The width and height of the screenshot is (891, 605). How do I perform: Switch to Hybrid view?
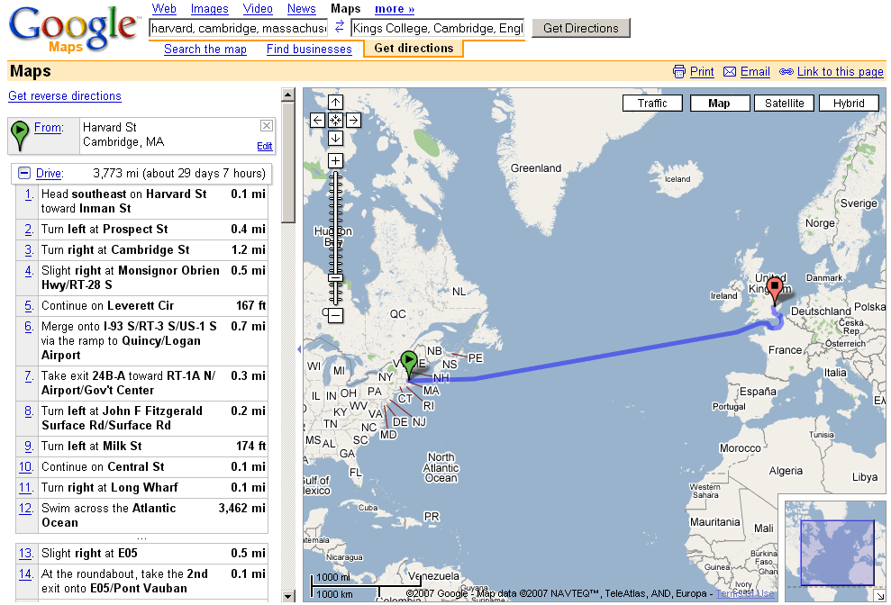849,104
